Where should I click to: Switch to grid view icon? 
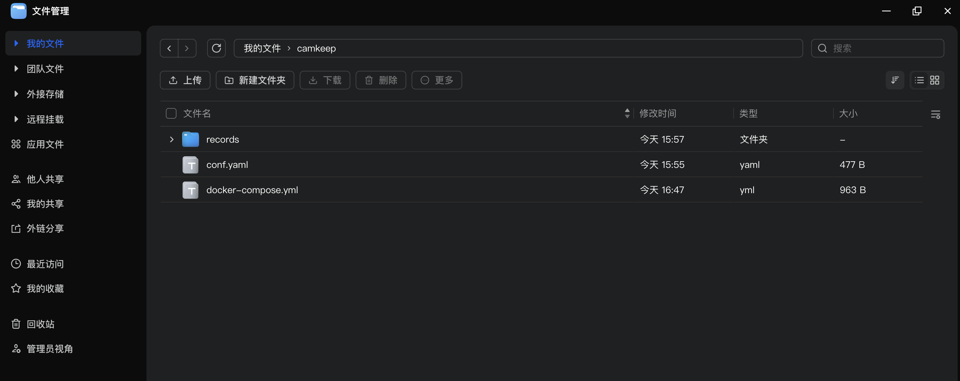(935, 80)
